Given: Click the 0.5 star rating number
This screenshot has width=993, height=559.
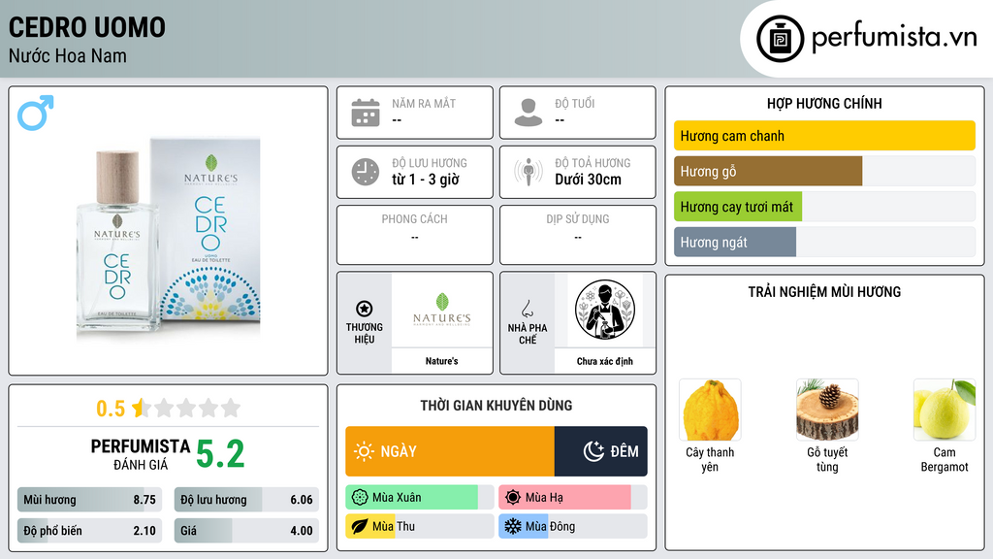Looking at the screenshot, I should pos(111,409).
